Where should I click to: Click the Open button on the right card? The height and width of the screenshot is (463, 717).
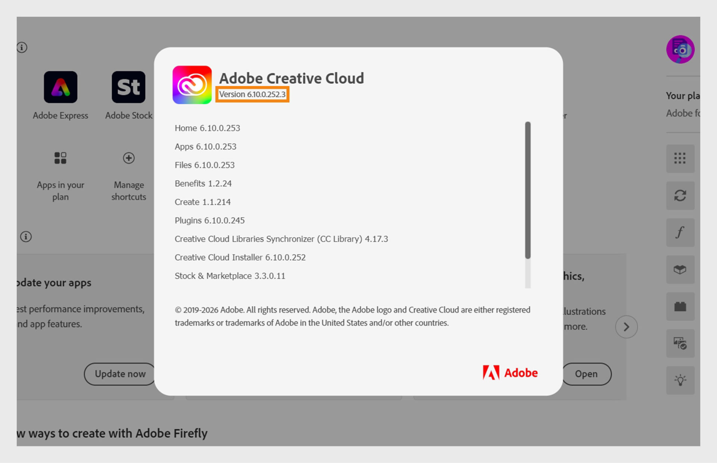tap(586, 374)
